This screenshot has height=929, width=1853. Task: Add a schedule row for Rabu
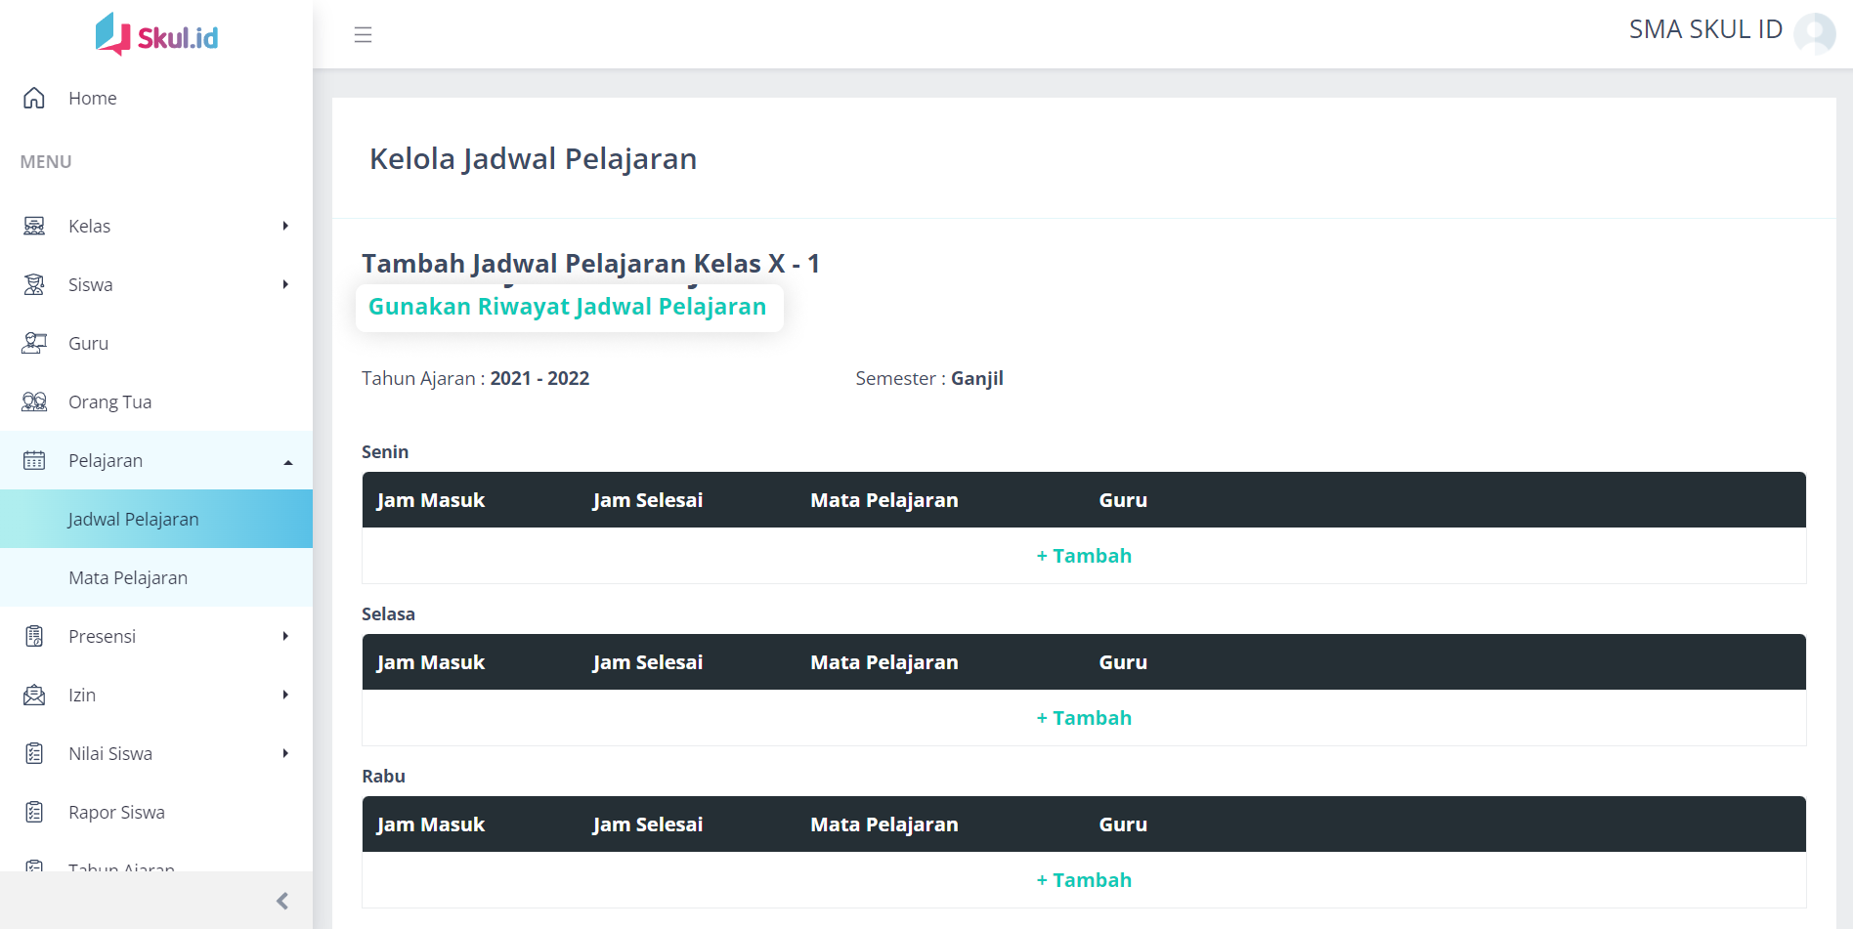[1084, 880]
